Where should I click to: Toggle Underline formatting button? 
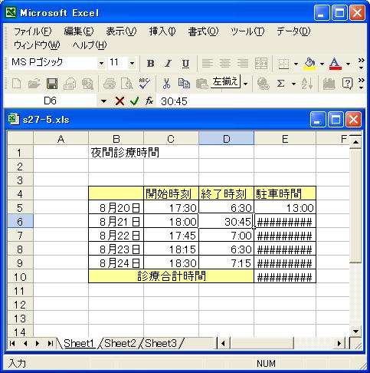(x=185, y=63)
